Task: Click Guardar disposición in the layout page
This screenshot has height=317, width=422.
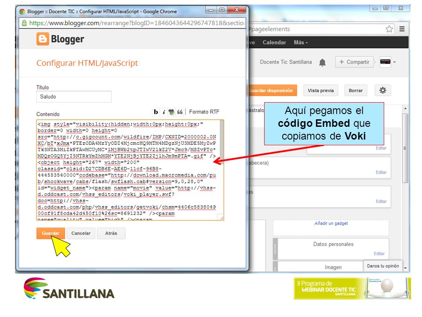Action: [x=272, y=91]
